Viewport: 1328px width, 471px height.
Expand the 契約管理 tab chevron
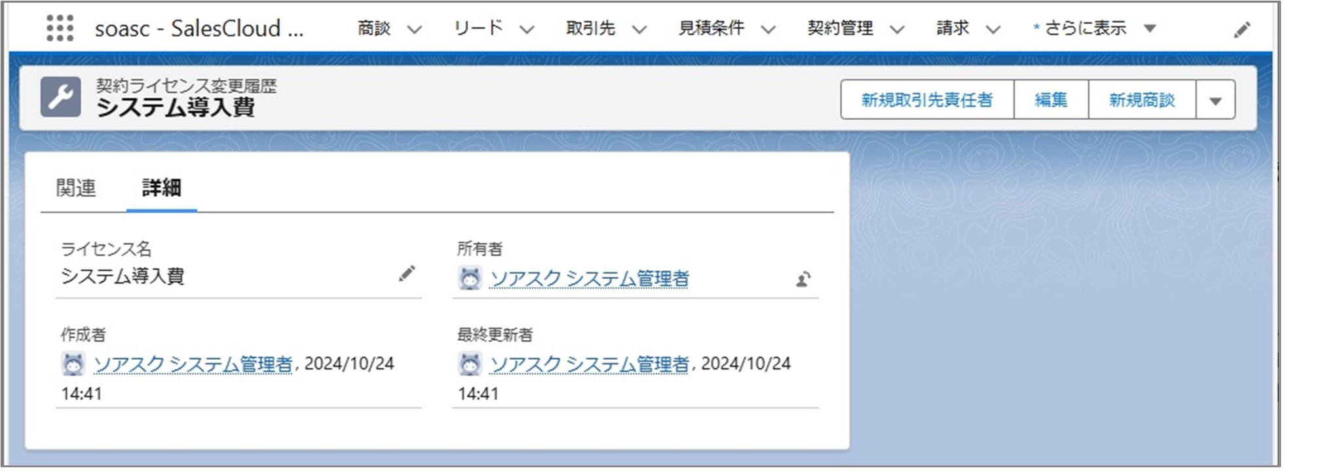(897, 29)
